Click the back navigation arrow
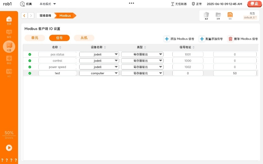Screen dimensions: 263x164 [24, 16]
